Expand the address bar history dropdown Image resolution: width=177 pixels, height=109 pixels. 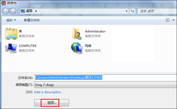(126, 11)
